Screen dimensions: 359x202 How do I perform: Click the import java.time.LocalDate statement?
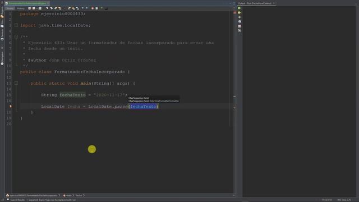tap(56, 25)
